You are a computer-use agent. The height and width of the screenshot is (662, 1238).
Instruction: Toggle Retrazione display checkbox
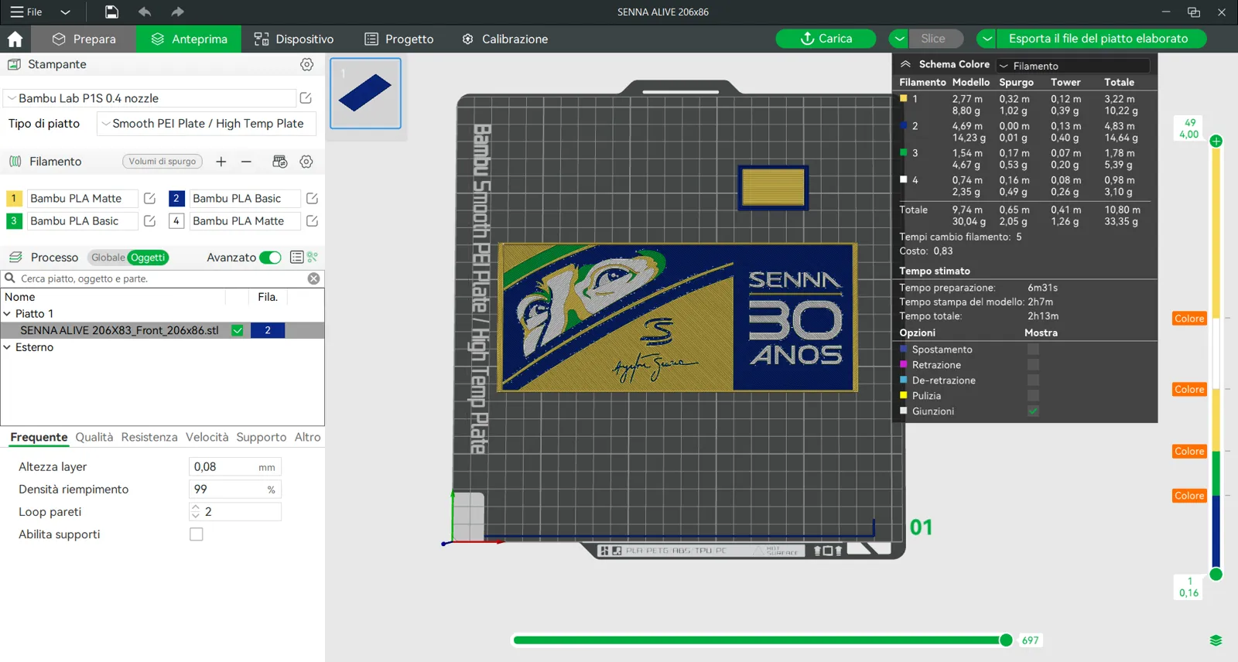(1033, 365)
